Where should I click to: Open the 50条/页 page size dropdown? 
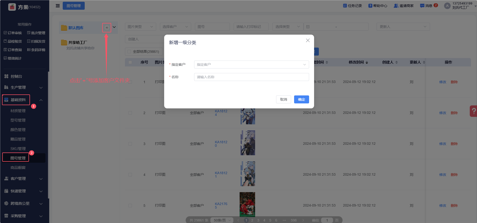point(222,220)
